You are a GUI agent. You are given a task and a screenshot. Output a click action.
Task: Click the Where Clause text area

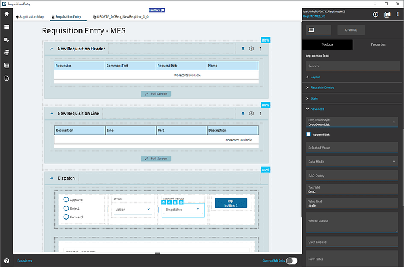(x=352, y=222)
